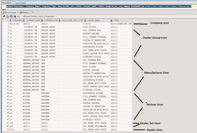197x133 pixels.
Task: Click the Delete selected row icon
Action: (x=15, y=16)
